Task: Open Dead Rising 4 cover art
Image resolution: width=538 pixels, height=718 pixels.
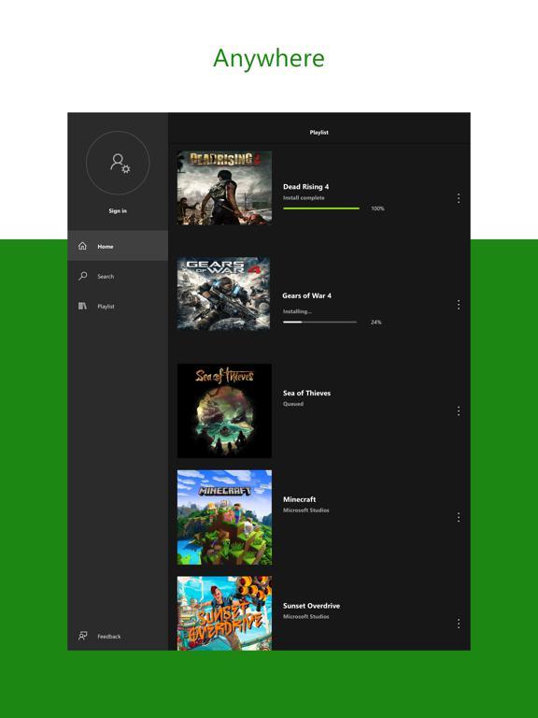Action: pos(224,188)
